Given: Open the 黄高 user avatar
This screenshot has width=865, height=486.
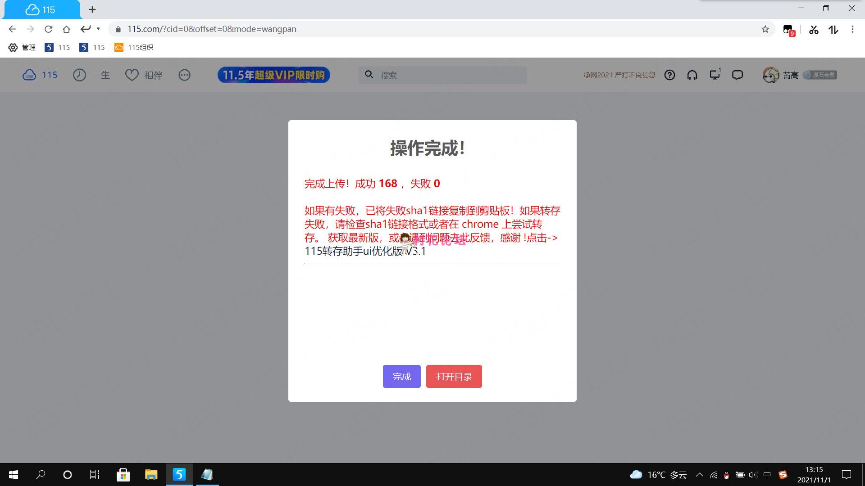Looking at the screenshot, I should pyautogui.click(x=771, y=75).
